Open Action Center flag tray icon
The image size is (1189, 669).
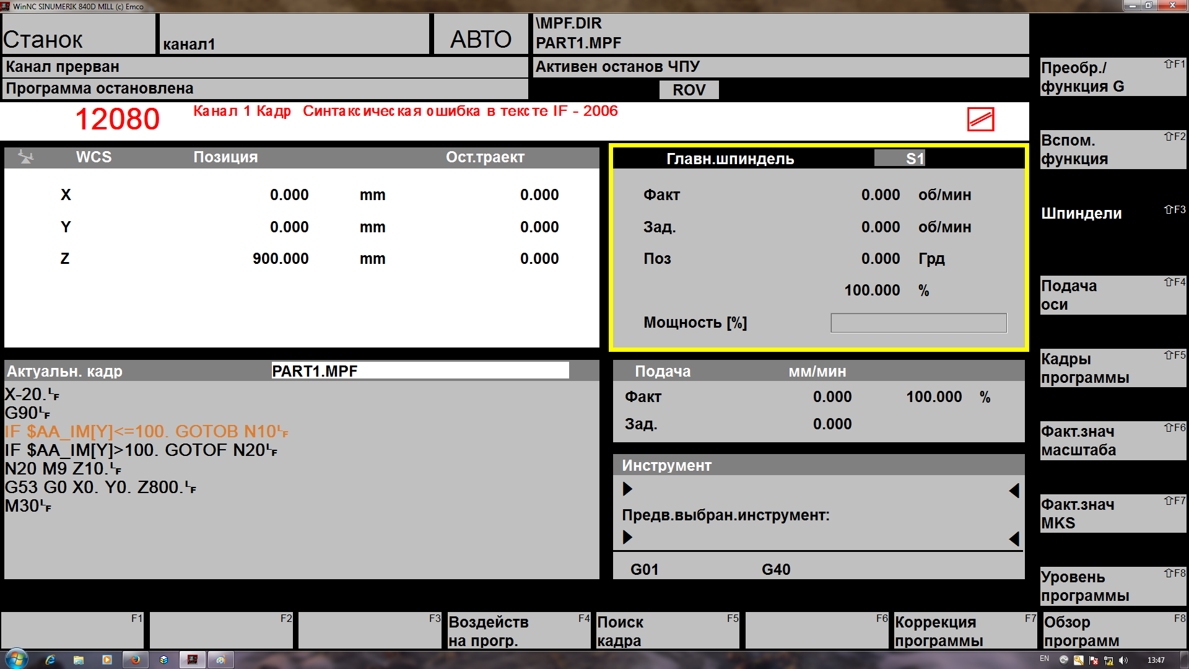point(1094,660)
